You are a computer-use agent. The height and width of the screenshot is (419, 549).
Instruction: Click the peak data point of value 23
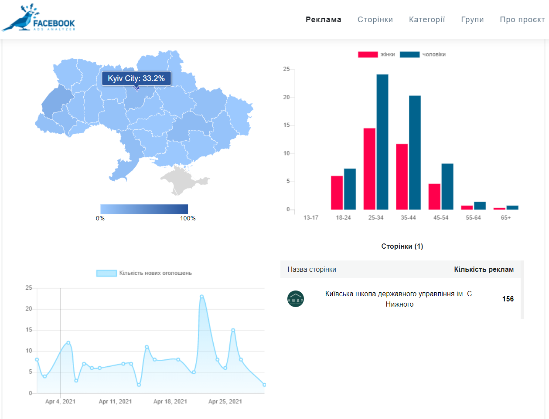[x=201, y=297]
